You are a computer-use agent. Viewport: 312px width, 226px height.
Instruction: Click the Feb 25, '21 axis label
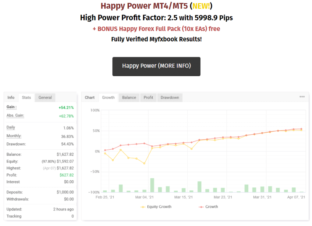coord(105,197)
